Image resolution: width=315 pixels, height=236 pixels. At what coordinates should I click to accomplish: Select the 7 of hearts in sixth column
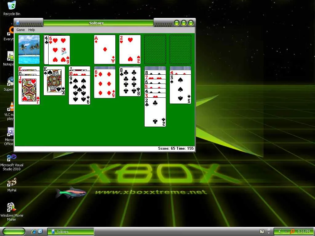(155, 77)
